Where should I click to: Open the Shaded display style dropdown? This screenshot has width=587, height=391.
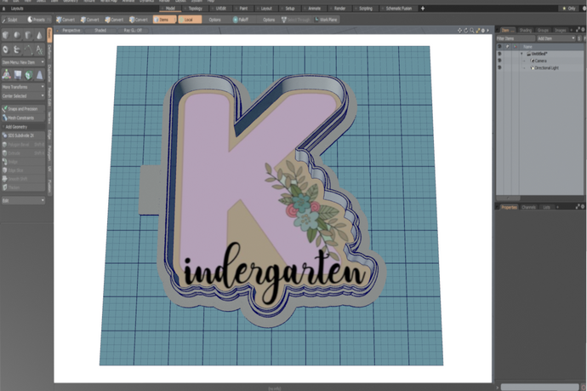100,31
